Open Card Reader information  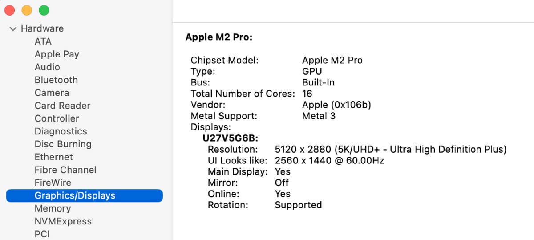[62, 106]
